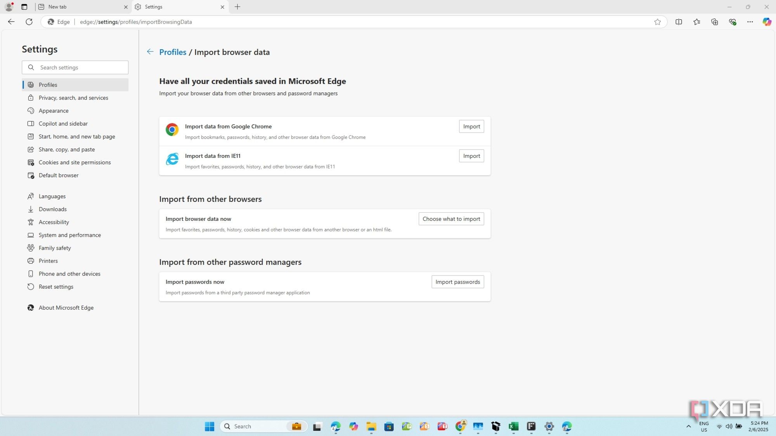Click Choose what to import
The width and height of the screenshot is (776, 436).
pyautogui.click(x=451, y=219)
